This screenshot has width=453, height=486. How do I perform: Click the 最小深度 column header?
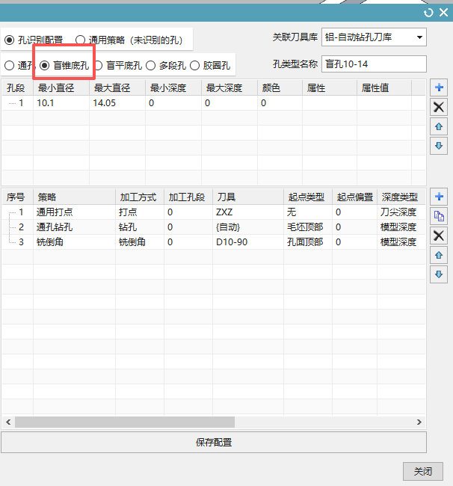173,88
